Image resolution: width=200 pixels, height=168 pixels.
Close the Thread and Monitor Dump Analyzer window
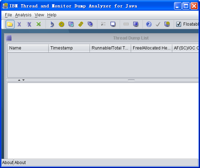(x=194, y=6)
